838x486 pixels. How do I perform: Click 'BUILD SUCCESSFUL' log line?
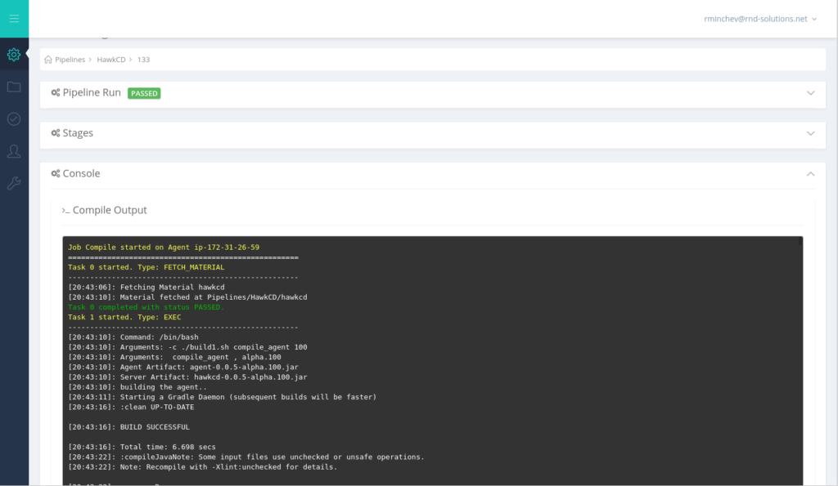coord(128,427)
